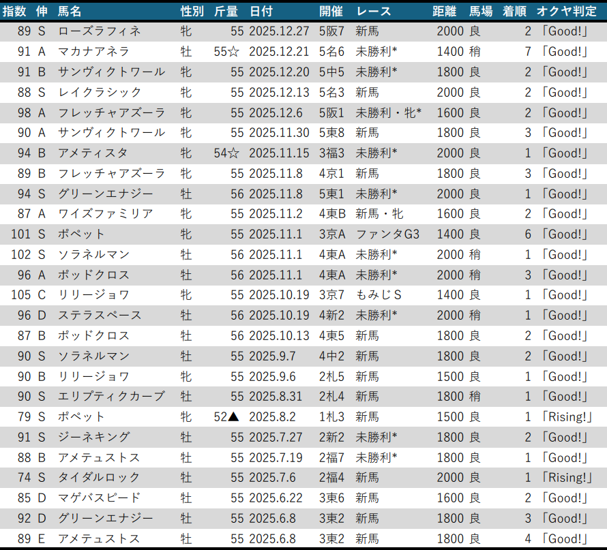Click the ファンタG3 race cell
The width and height of the screenshot is (607, 550).
pyautogui.click(x=387, y=234)
